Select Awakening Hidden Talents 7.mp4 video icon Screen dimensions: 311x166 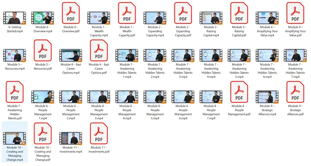coord(295,55)
